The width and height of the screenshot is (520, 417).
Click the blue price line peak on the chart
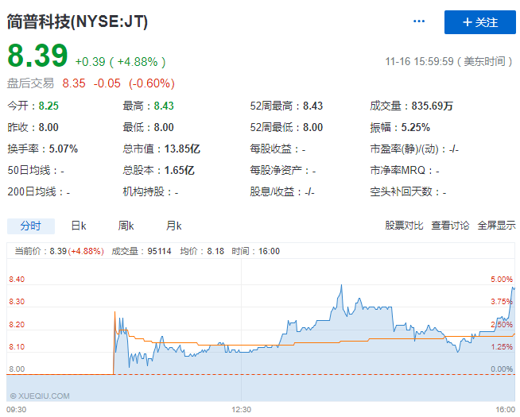(x=341, y=286)
